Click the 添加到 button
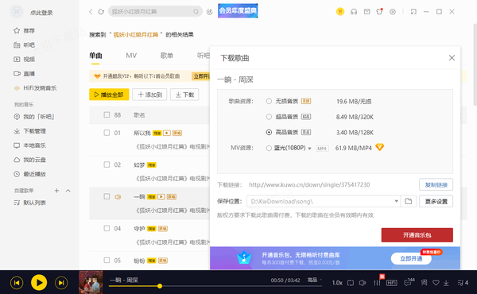Screen dimensions: 477x294 point(149,95)
